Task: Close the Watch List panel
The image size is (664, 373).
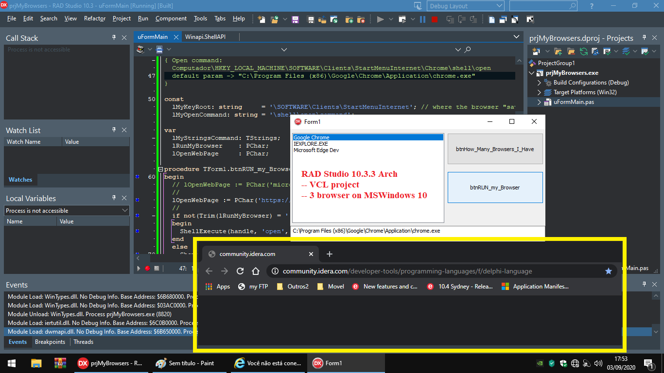Action: click(124, 130)
